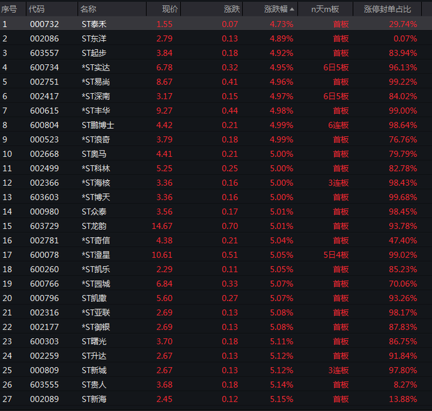Image resolution: width=432 pixels, height=411 pixels.
Task: Select *ST凯乐 stock name
Action: pos(96,270)
